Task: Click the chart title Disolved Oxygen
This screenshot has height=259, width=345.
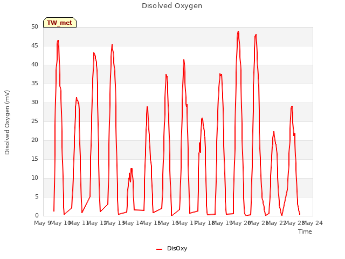Action: [172, 6]
